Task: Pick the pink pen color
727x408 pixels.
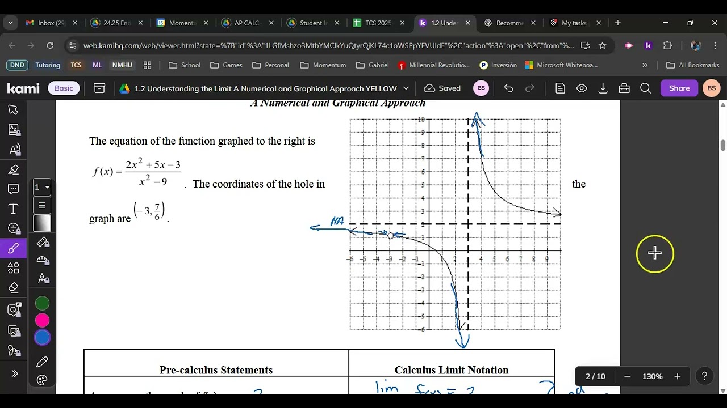Action: [43, 321]
